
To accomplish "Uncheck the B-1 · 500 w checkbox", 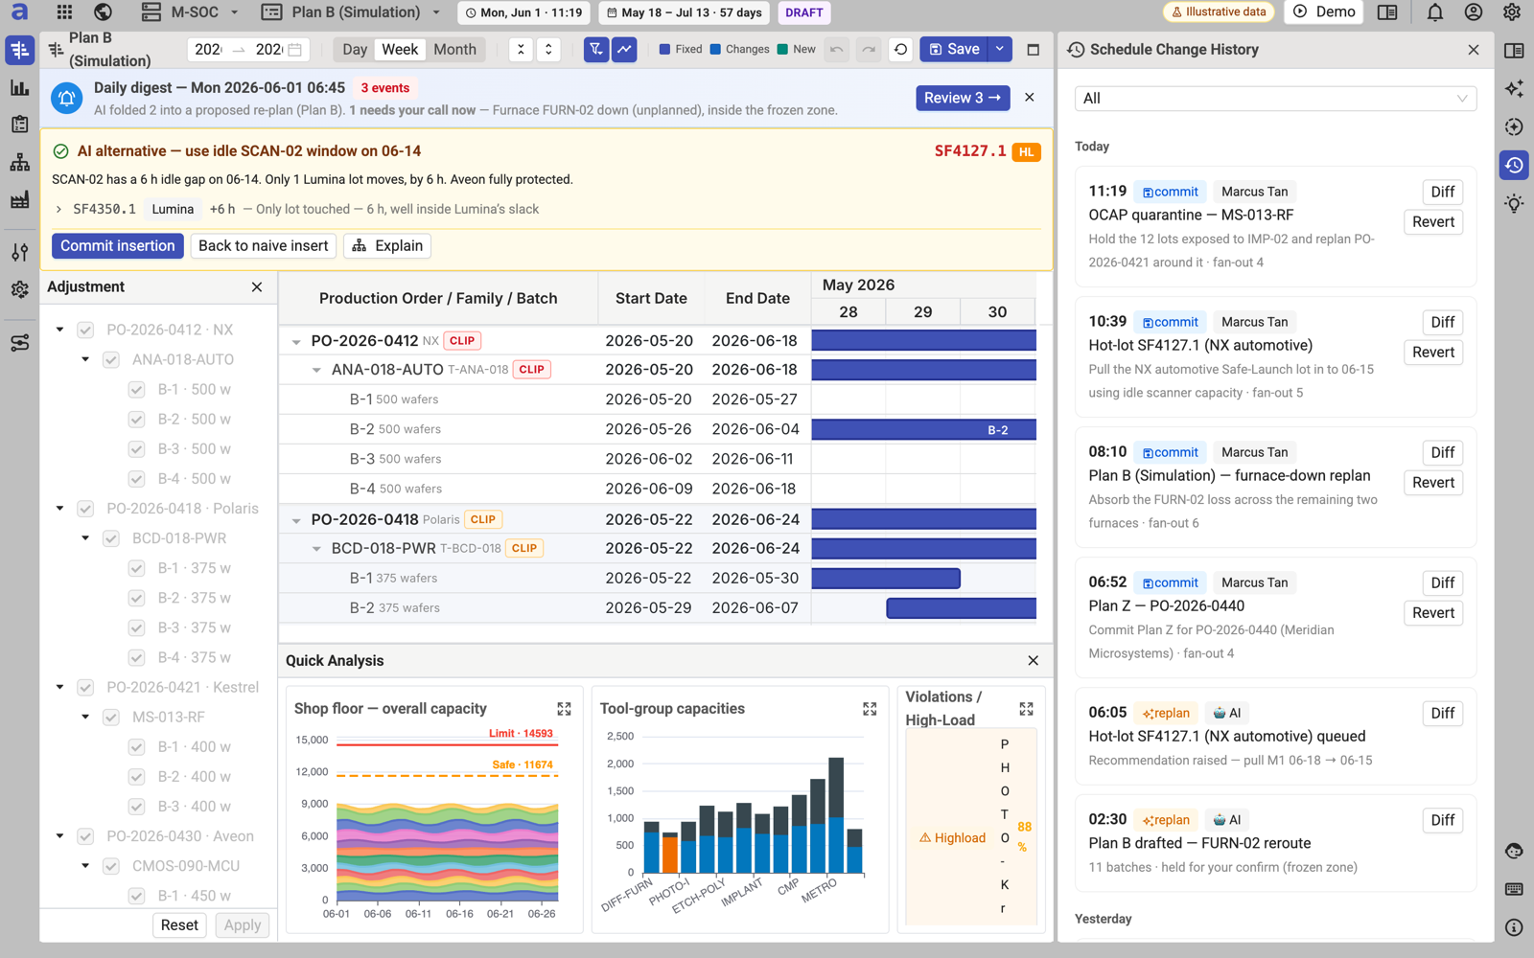I will (136, 390).
